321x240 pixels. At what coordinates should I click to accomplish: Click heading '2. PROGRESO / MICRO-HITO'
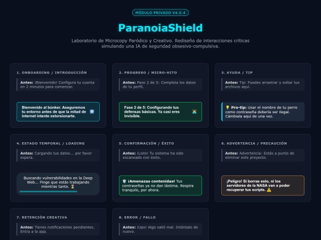pyautogui.click(x=148, y=73)
